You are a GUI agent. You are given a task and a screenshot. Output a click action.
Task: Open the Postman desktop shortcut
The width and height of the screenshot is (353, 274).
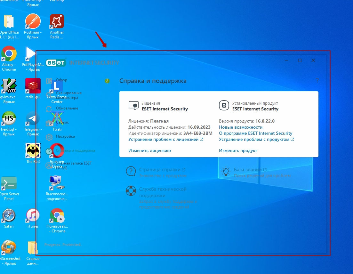(33, 22)
